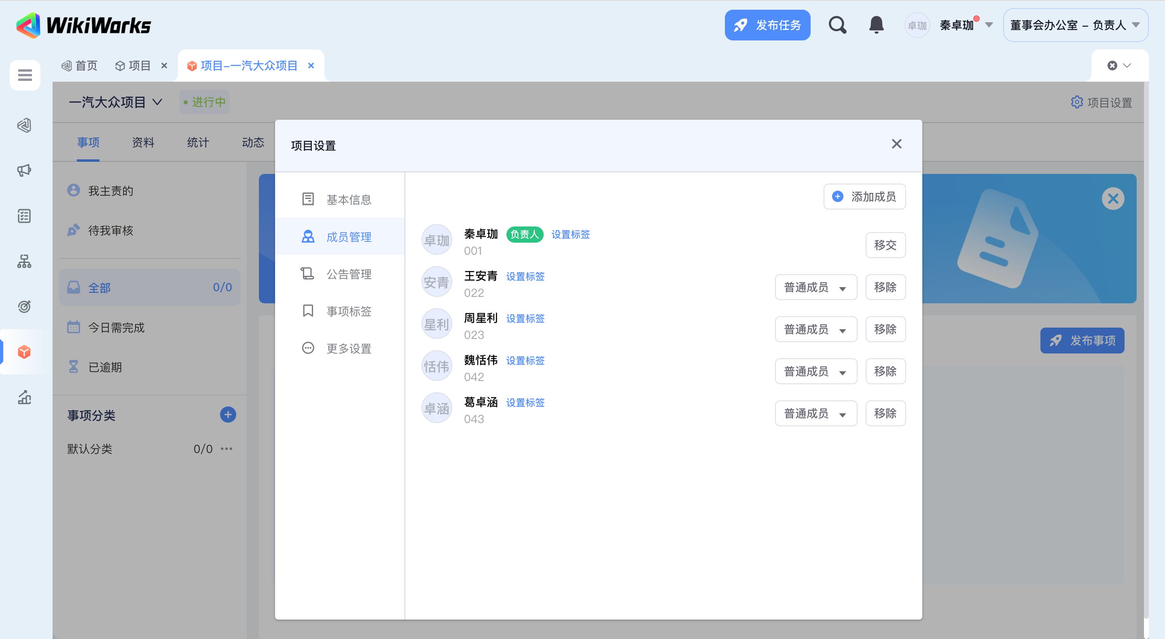Remove member 周星利 with 移除
The image size is (1165, 639).
tap(885, 329)
